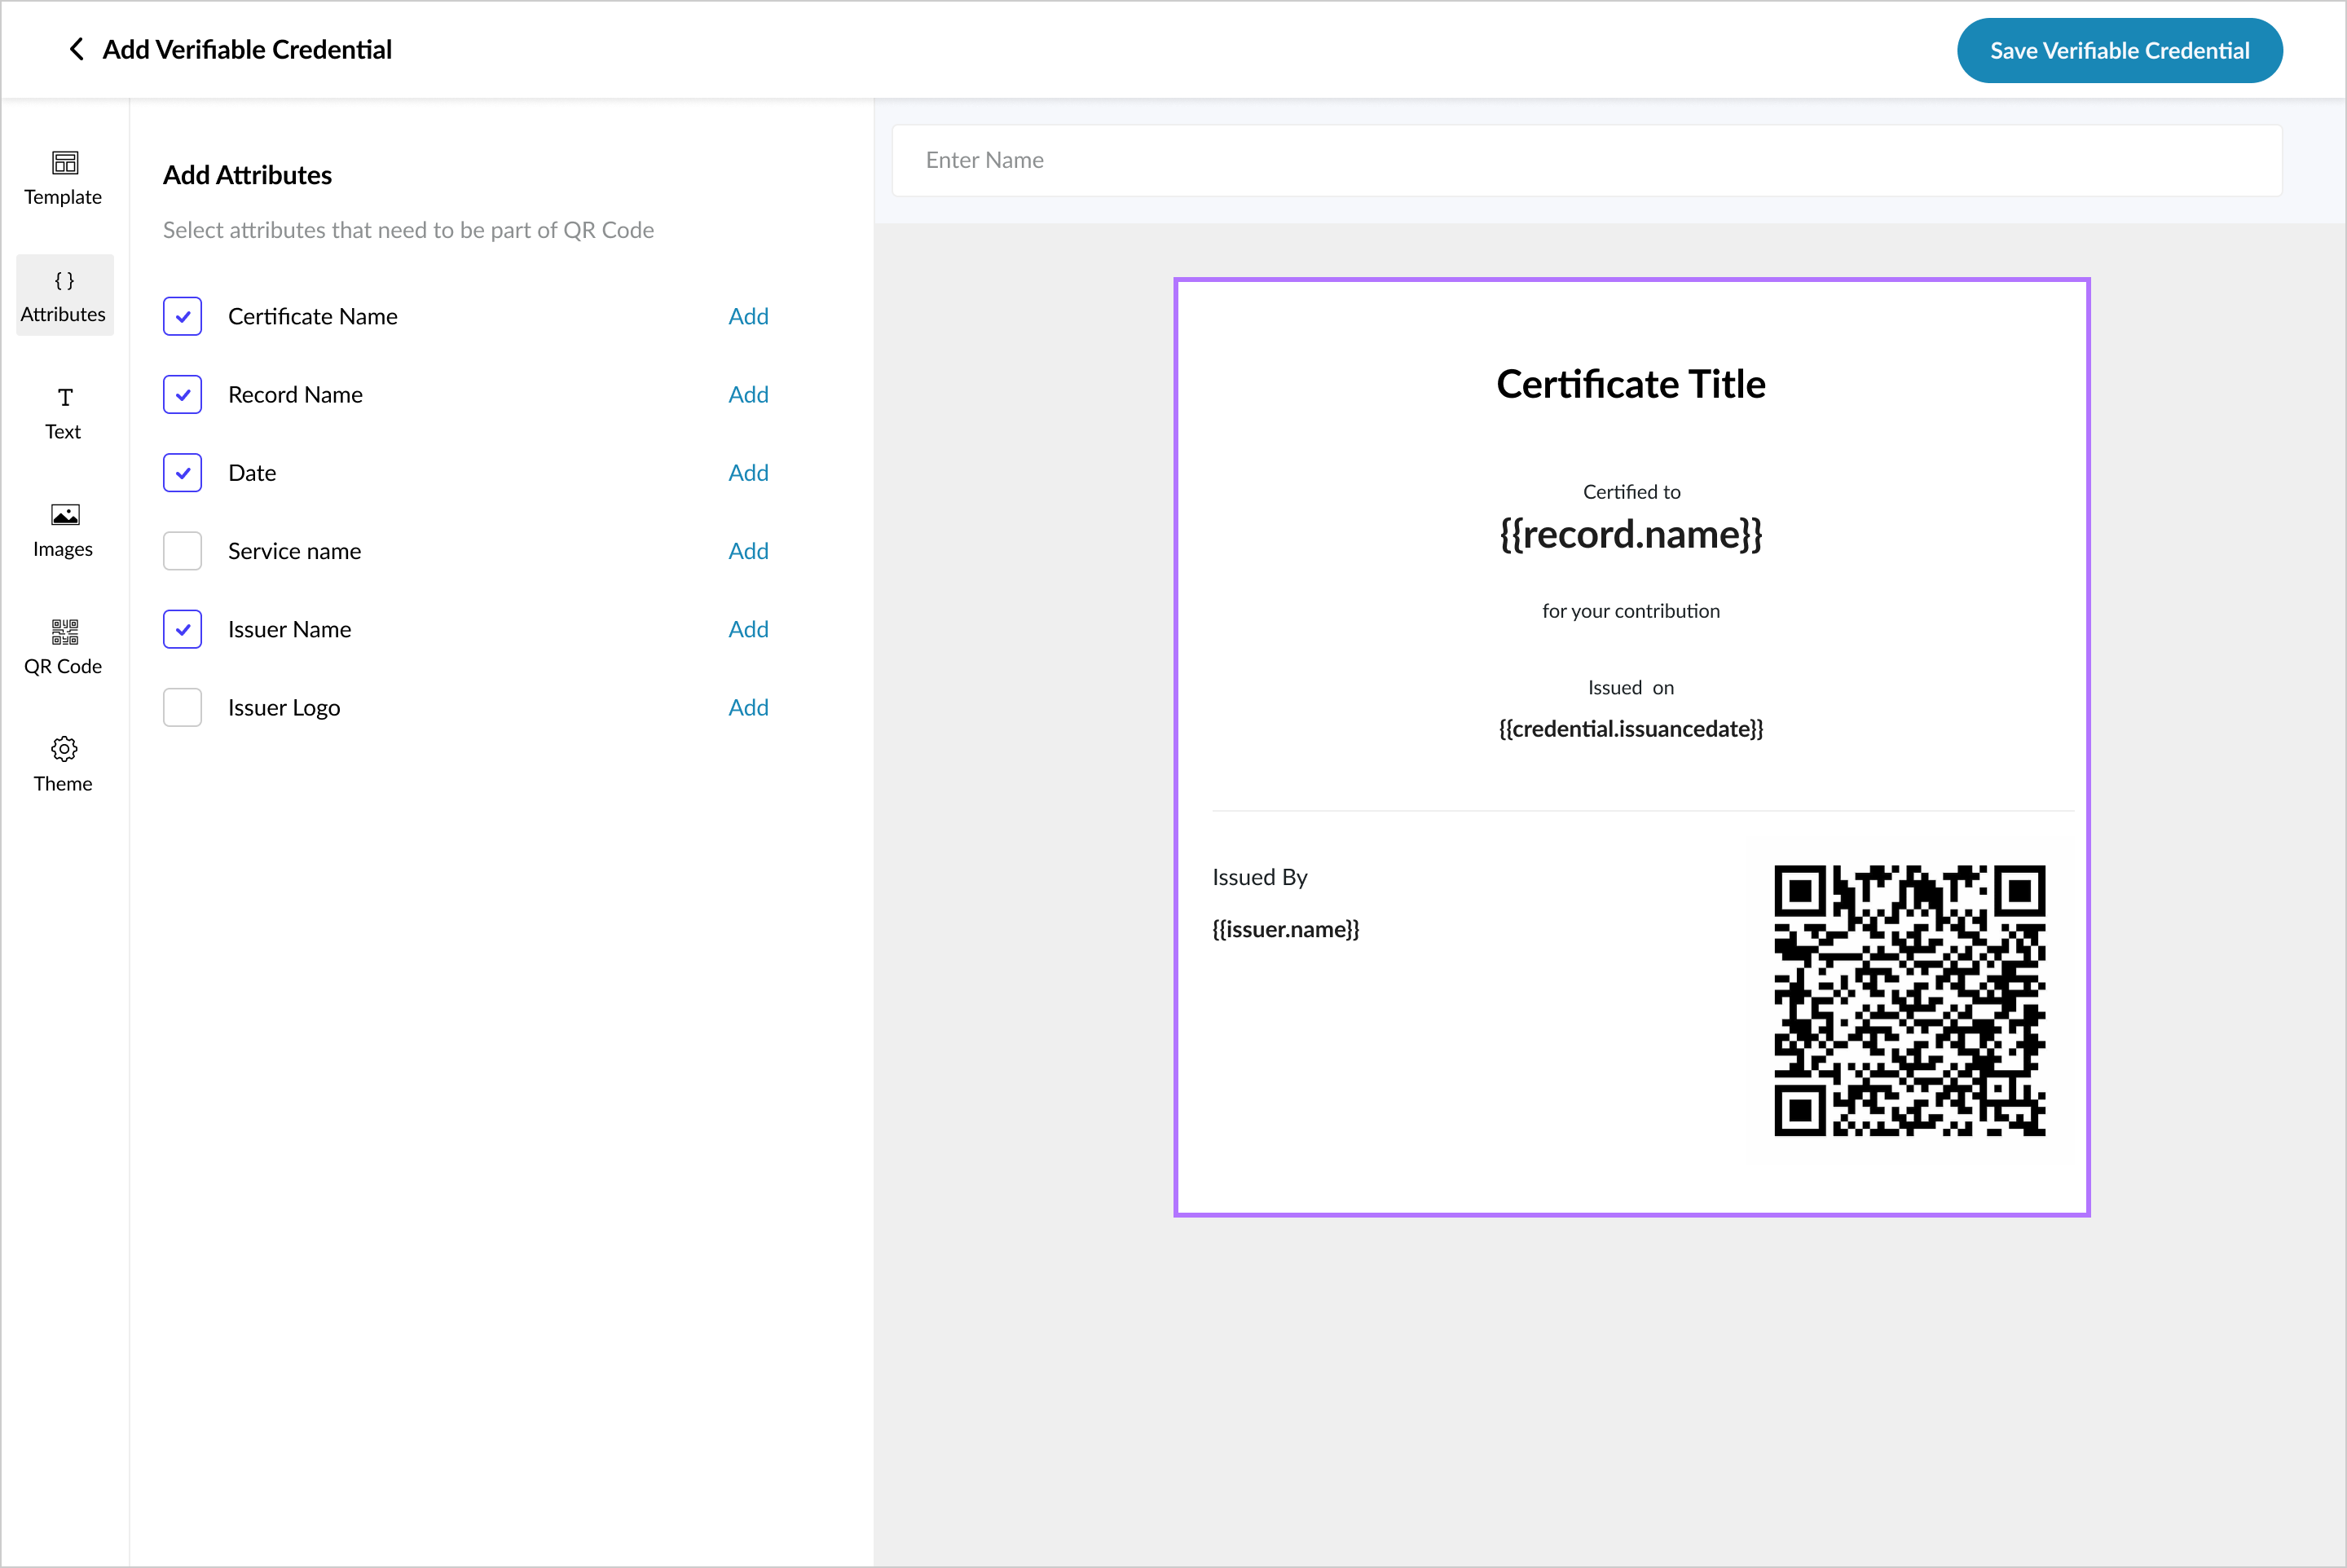Select the QR code on the certificate
Image resolution: width=2347 pixels, height=1568 pixels.
[x=1908, y=1000]
